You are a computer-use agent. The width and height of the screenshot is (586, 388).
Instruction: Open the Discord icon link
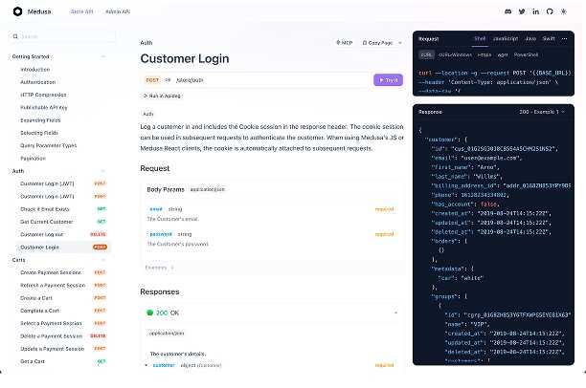tap(507, 11)
